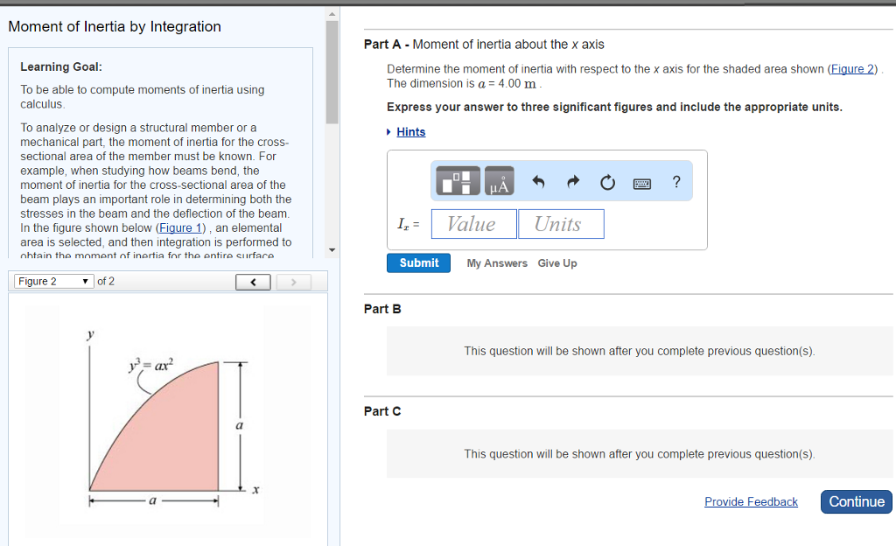Click the Provide Feedback link
896x546 pixels.
coord(751,501)
